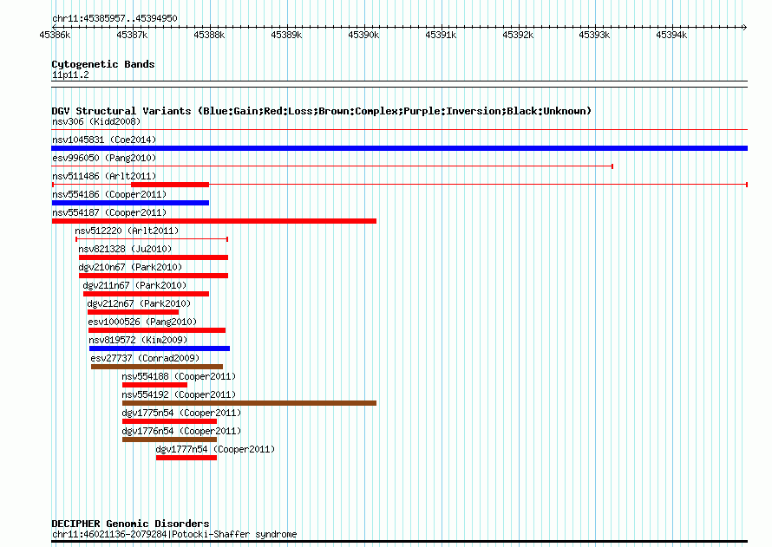
Task: Open the nsv554187 (Cooper2011) label
Action: point(109,212)
